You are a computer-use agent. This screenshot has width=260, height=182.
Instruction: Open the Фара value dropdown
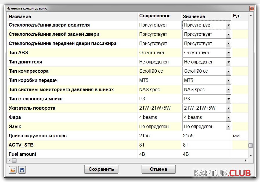(x=228, y=117)
